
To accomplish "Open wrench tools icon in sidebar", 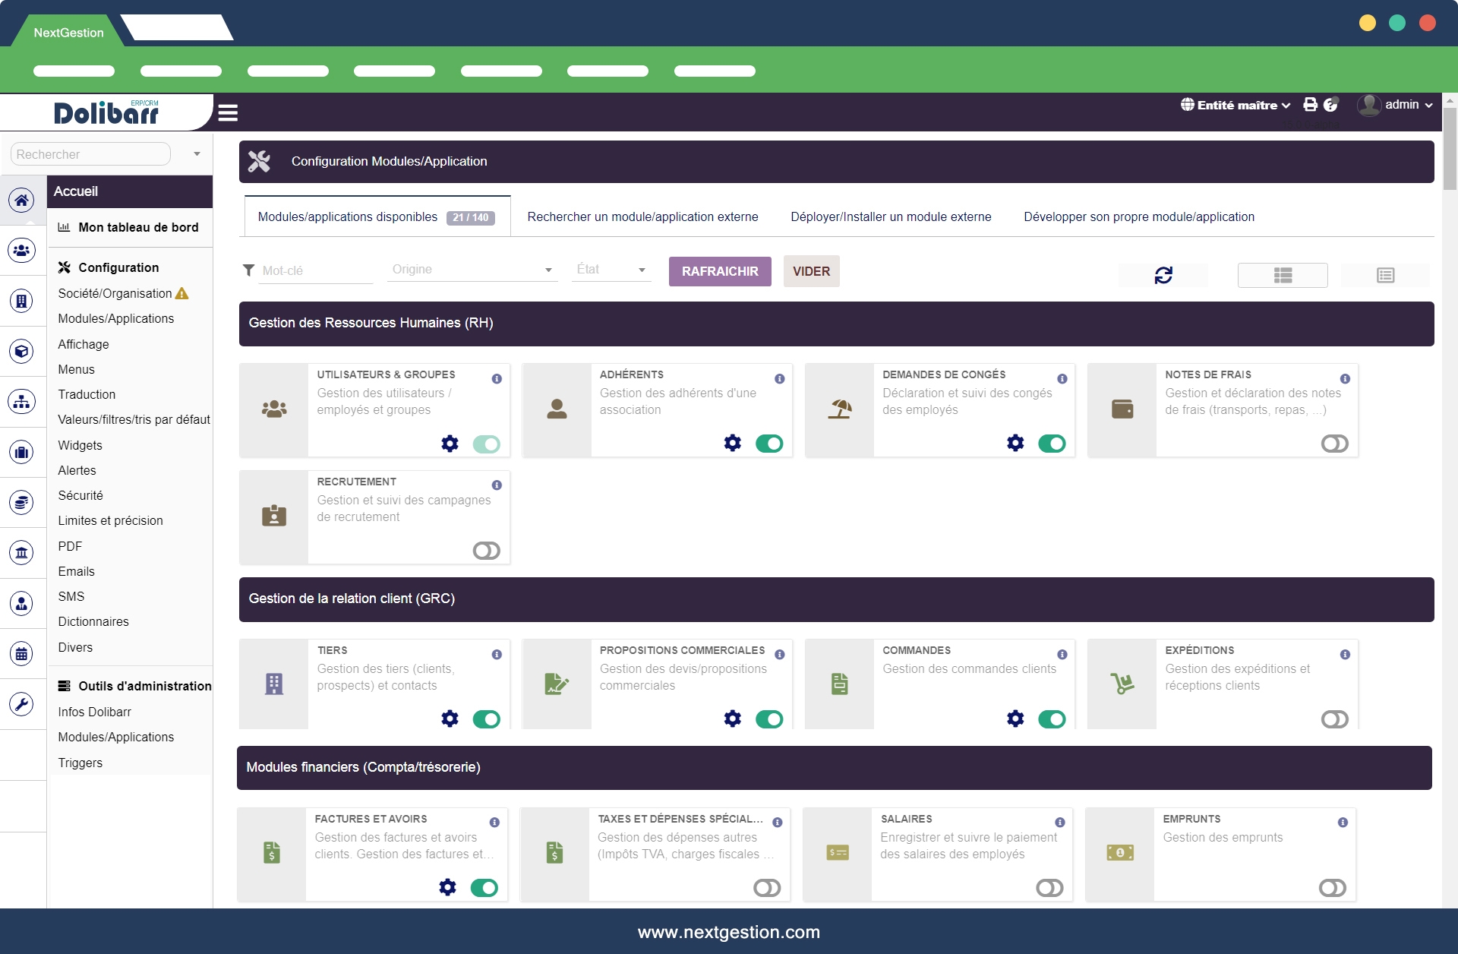I will (22, 704).
